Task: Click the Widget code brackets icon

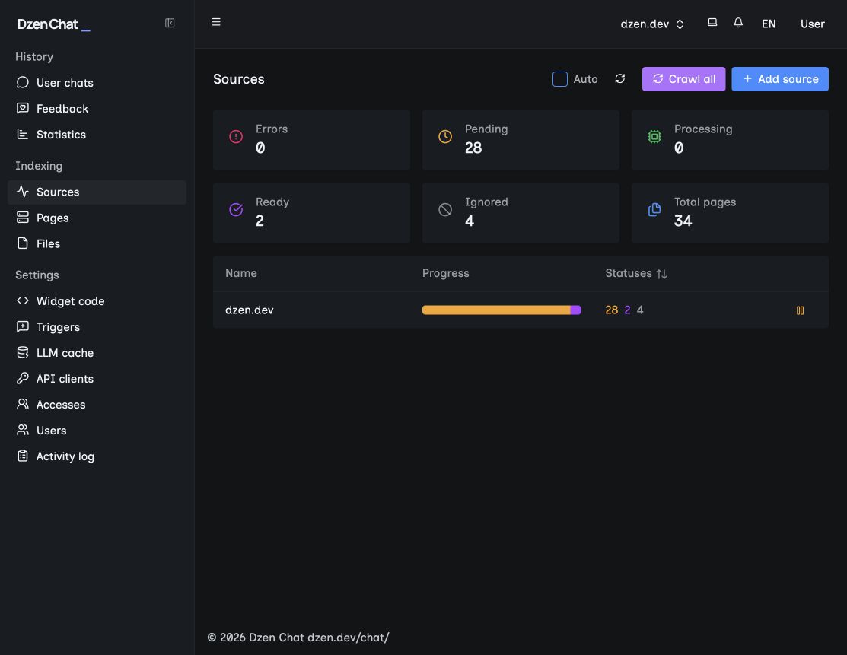Action: point(23,300)
